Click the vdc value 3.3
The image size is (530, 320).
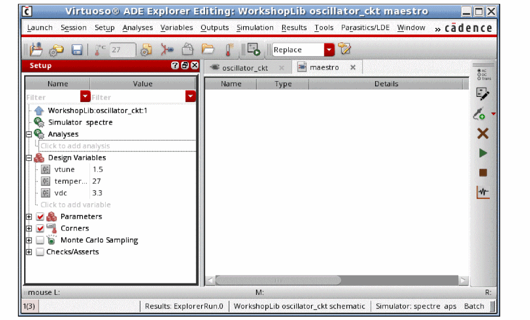click(97, 193)
